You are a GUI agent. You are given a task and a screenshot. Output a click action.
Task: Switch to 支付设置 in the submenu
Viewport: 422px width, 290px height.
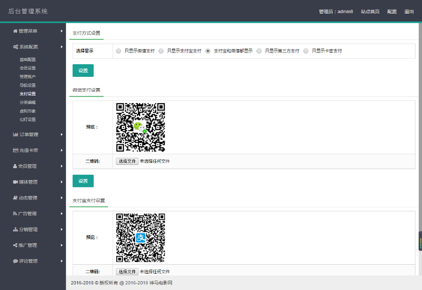tap(28, 94)
